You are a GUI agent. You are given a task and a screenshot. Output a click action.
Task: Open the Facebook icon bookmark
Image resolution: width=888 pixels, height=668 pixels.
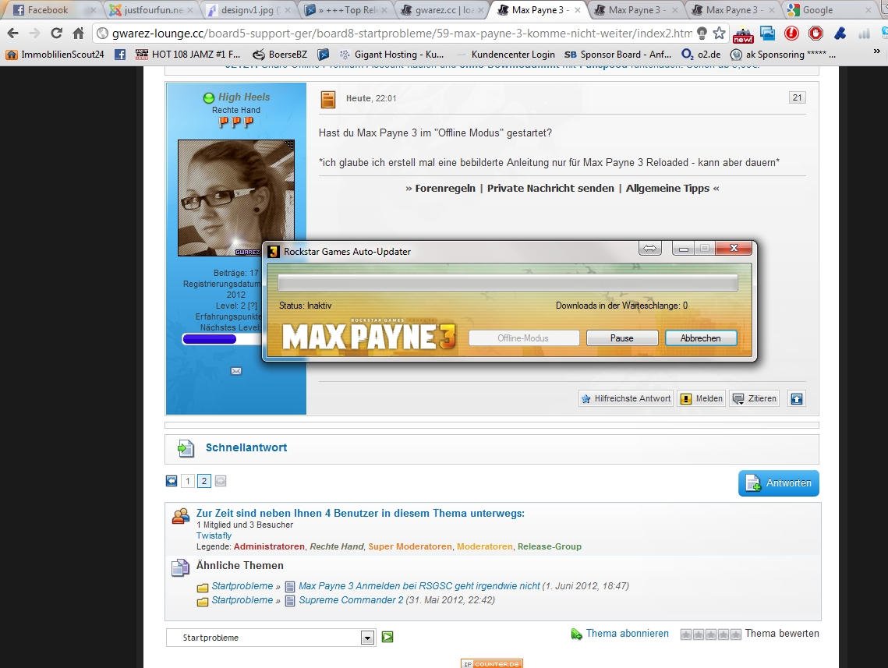[x=120, y=55]
